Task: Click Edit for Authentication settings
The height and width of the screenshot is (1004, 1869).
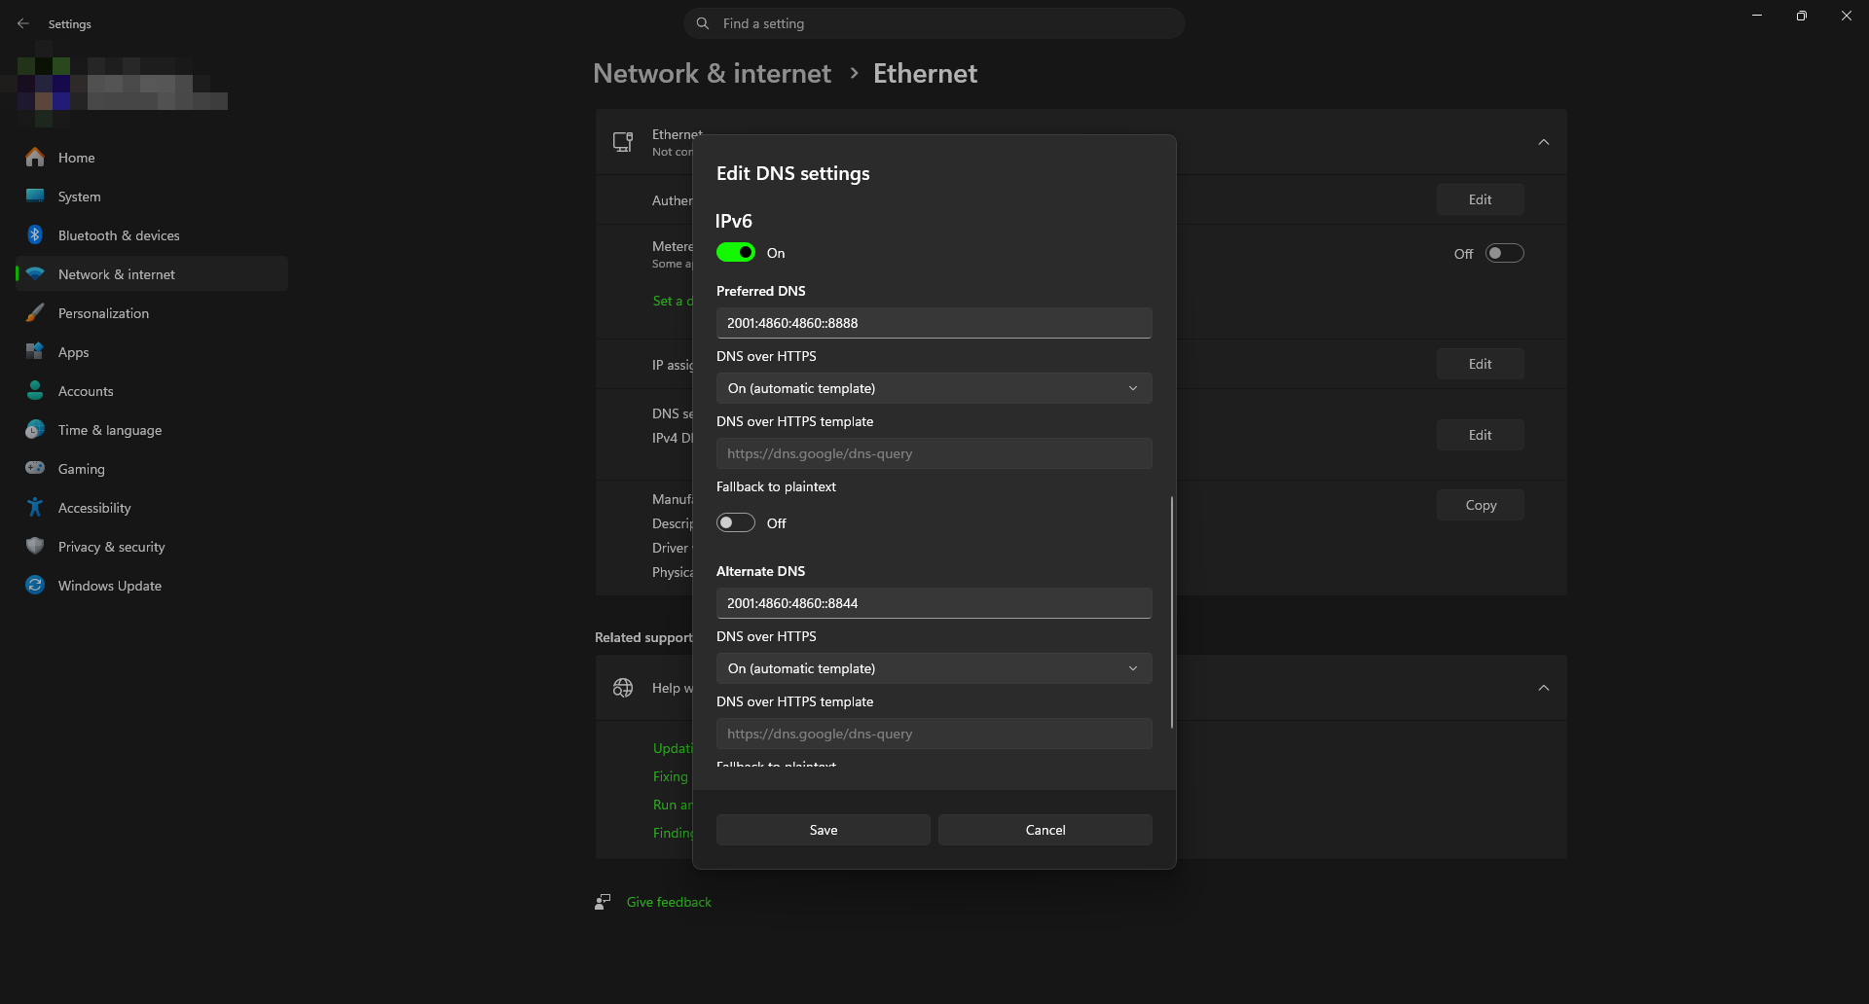Action: pos(1481,199)
